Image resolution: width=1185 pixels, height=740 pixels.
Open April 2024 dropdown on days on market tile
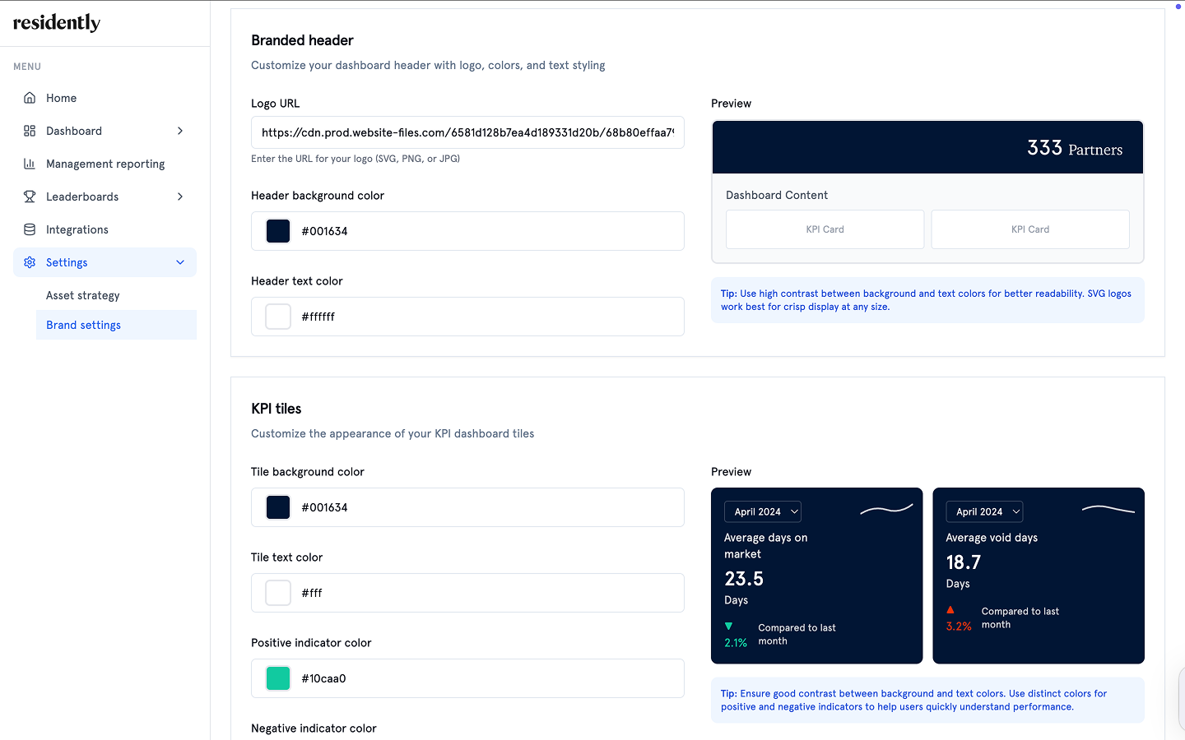(x=763, y=511)
